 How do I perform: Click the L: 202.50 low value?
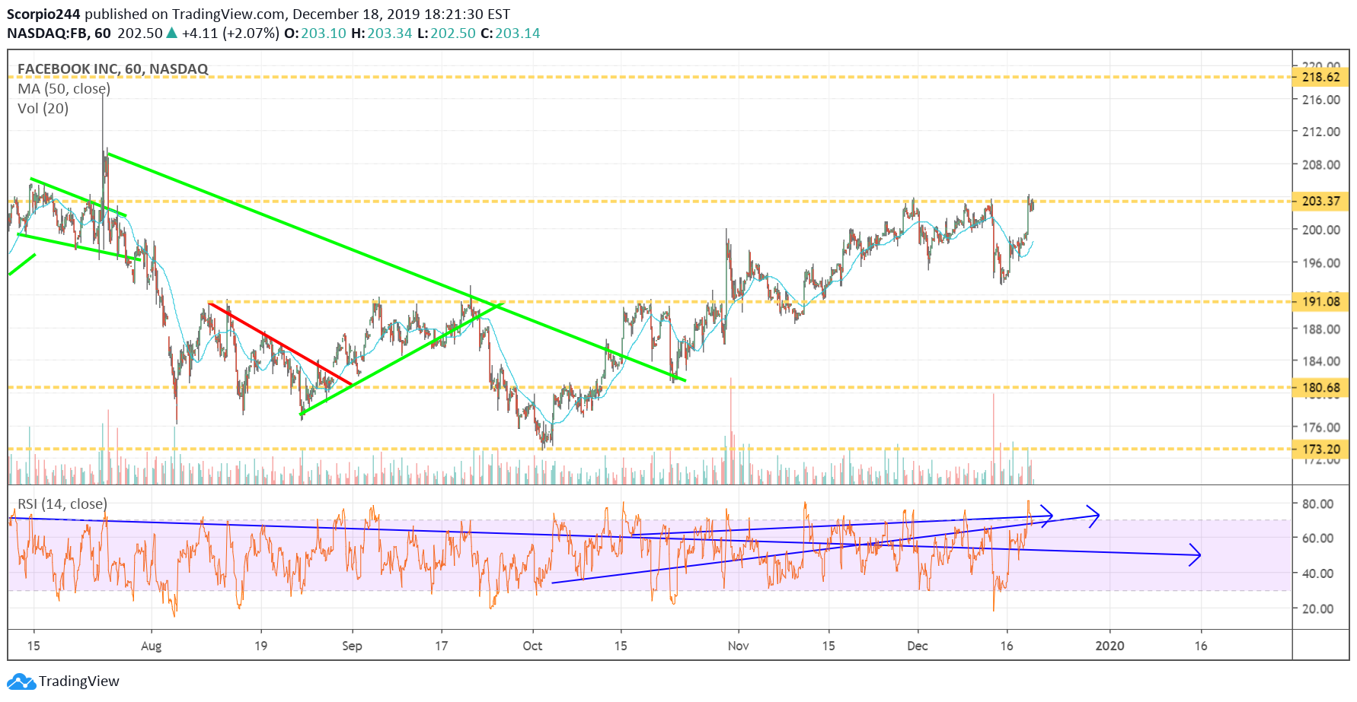coord(446,33)
